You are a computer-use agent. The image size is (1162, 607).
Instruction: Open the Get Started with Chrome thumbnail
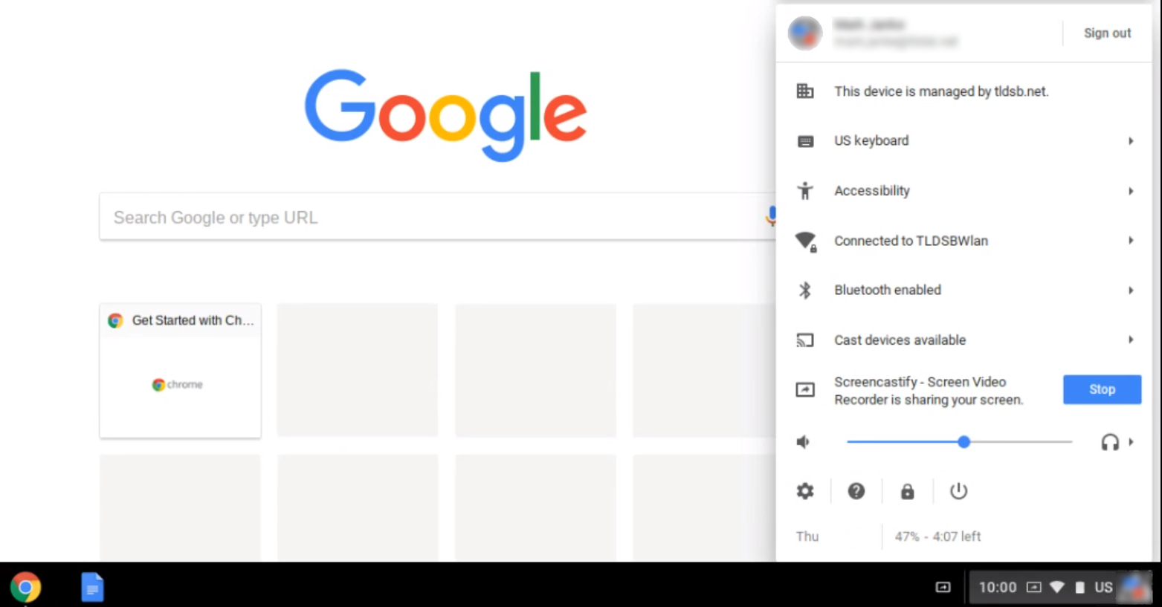tap(180, 371)
